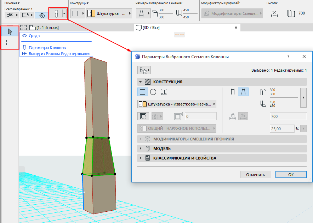313x223 pixels.
Task: Open the Штукатурка material dropdown in dialog
Action: point(177,104)
